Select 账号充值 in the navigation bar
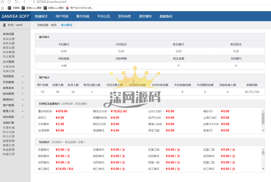Screen dimensions: 271x182 (83, 16)
